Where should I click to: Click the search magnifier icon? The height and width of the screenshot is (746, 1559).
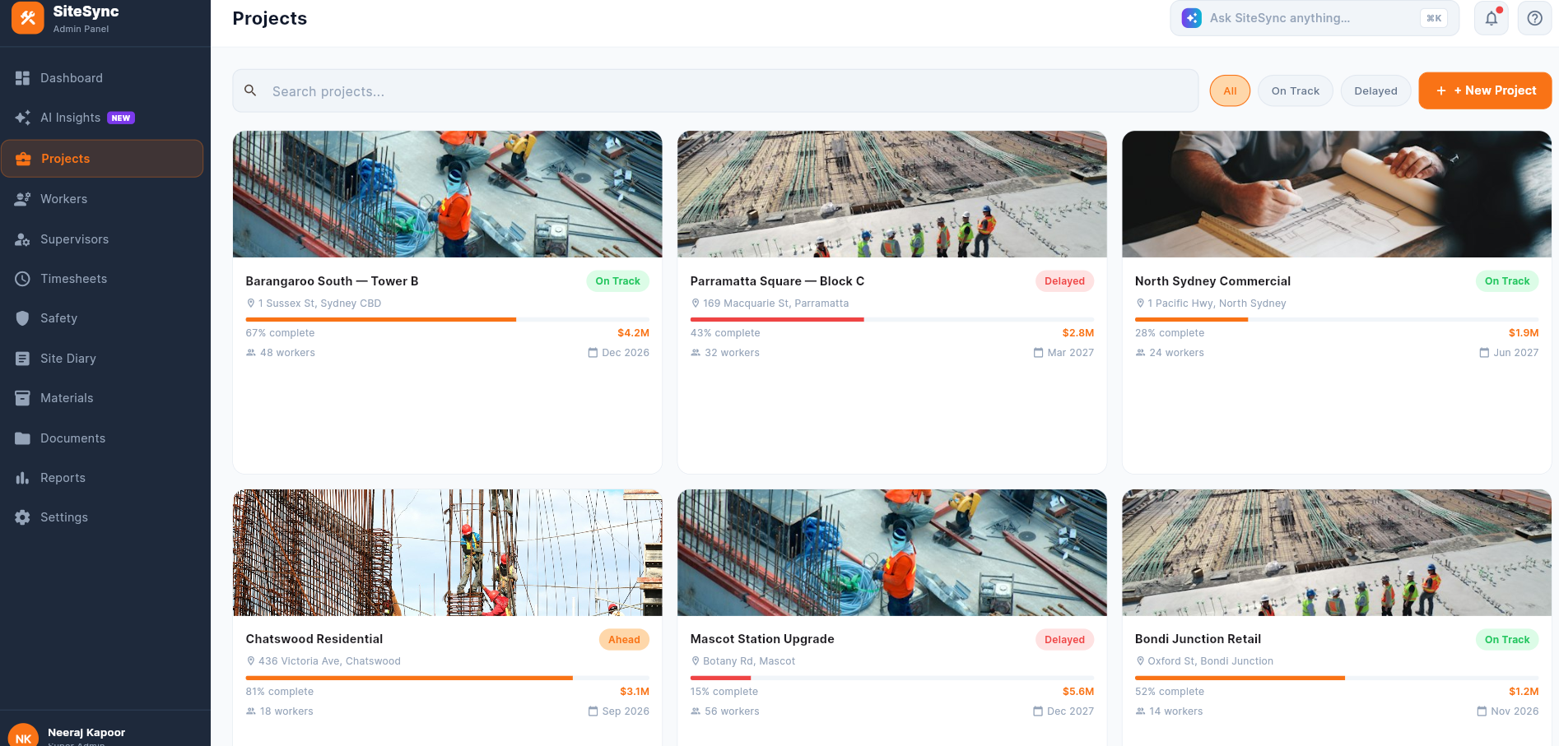point(251,90)
